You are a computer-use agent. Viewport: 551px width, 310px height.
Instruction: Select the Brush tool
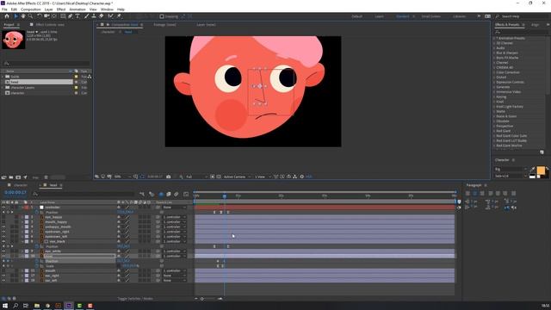(x=86, y=16)
